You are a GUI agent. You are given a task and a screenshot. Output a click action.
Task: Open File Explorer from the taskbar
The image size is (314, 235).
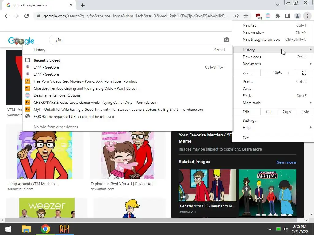(26, 229)
